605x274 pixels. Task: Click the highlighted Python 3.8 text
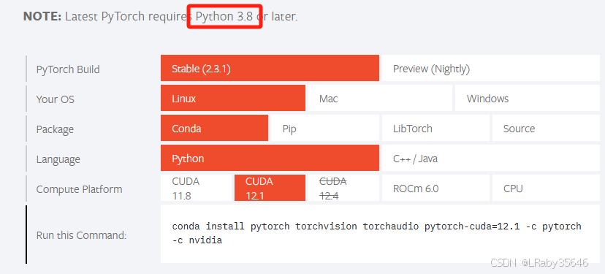[224, 17]
